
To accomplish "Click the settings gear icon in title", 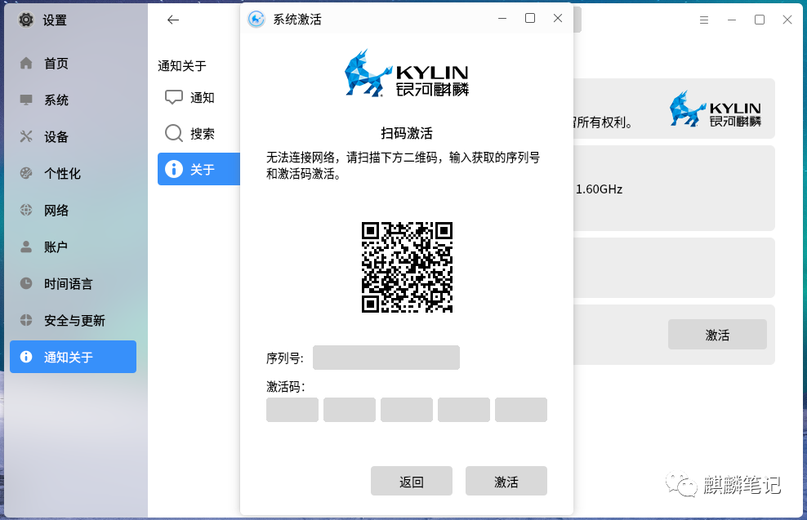I will coord(26,20).
